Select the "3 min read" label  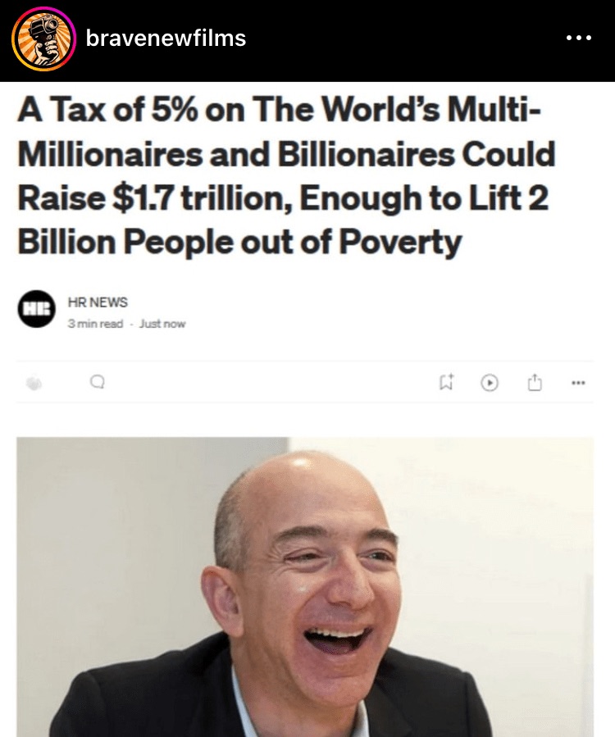[x=95, y=324]
